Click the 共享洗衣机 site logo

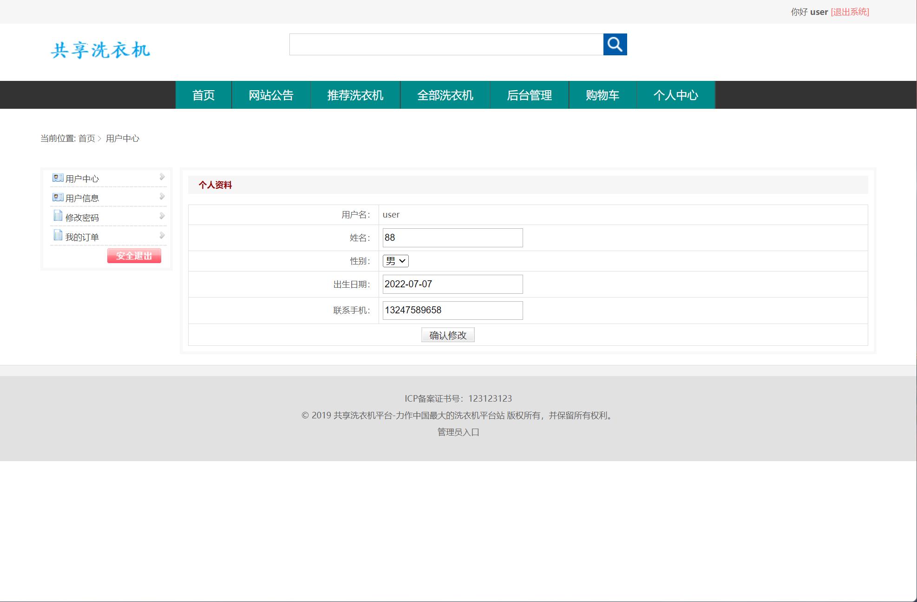100,50
